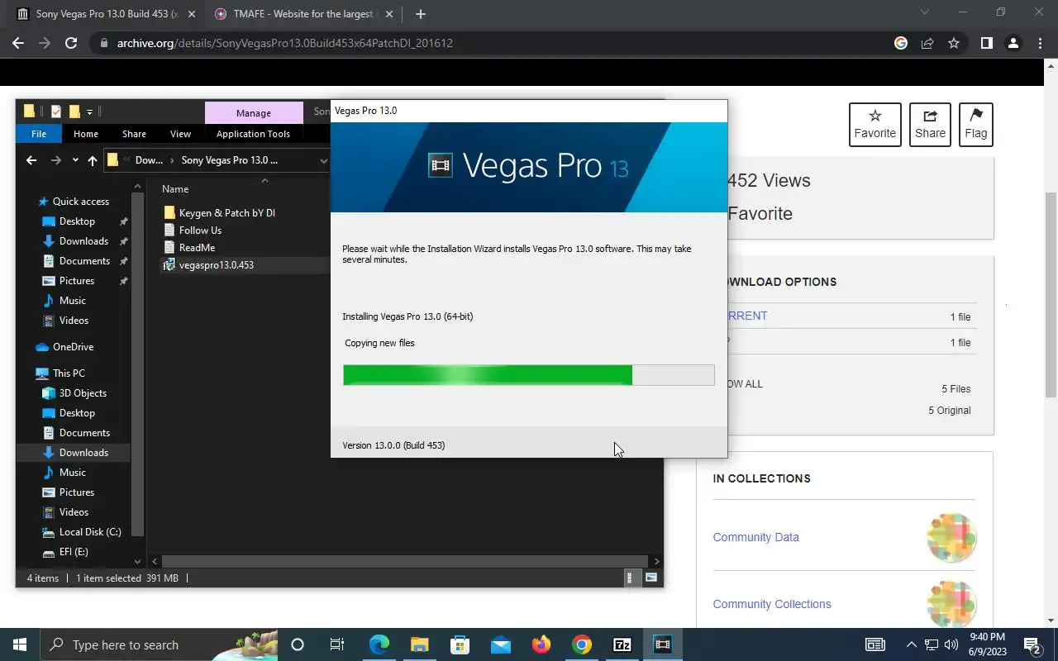Open 7-Zip from taskbar

(622, 644)
